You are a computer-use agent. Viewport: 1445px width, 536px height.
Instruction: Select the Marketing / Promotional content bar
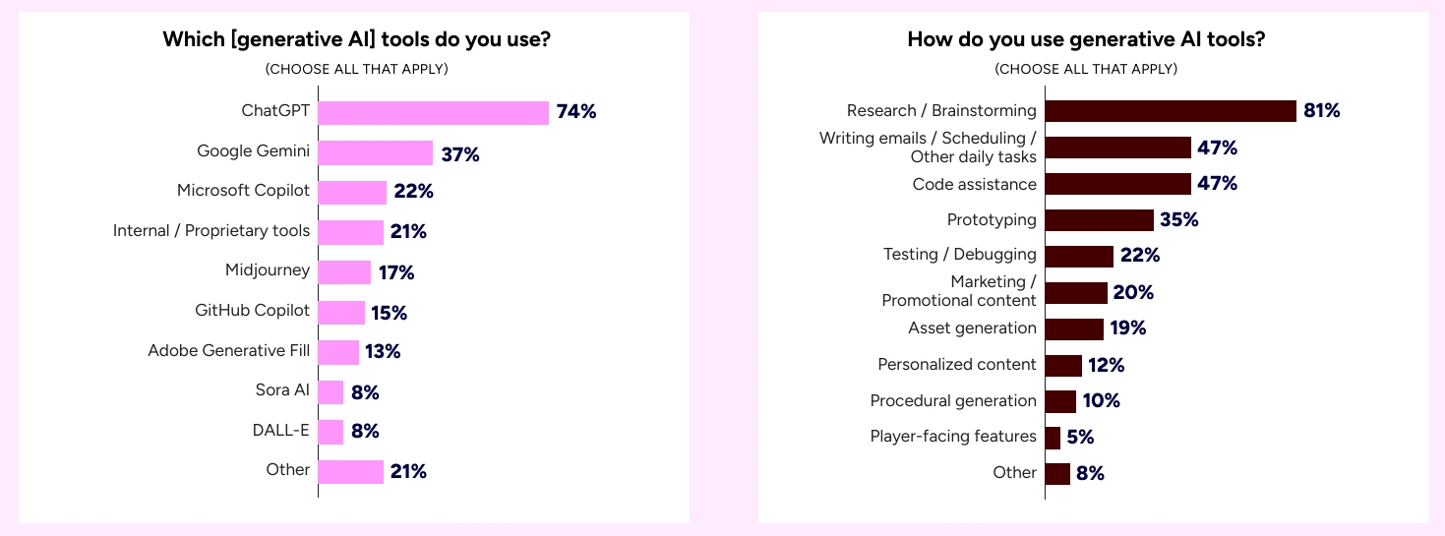pos(1076,293)
